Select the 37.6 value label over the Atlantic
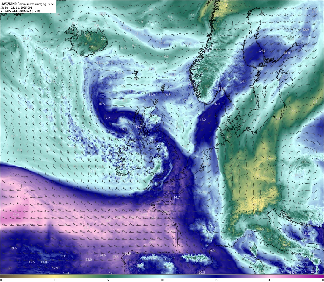The height and width of the screenshot is (282, 324). [x=16, y=215]
